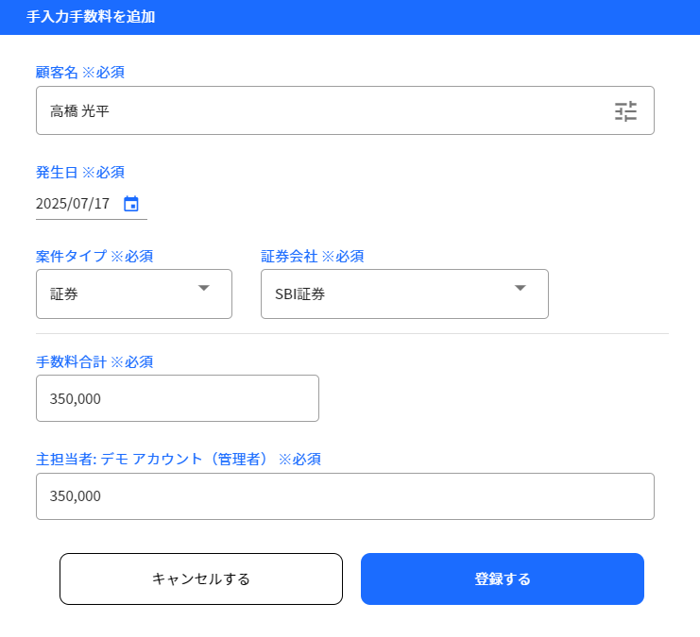This screenshot has width=700, height=637.
Task: Click the 顧客名 ※必須 label
Action: click(80, 73)
